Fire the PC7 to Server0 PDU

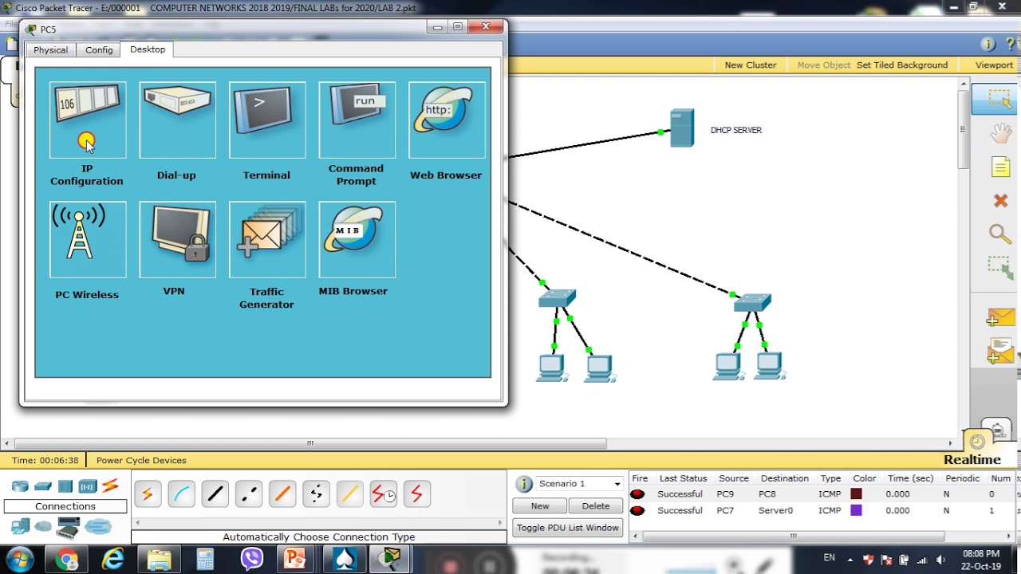637,510
